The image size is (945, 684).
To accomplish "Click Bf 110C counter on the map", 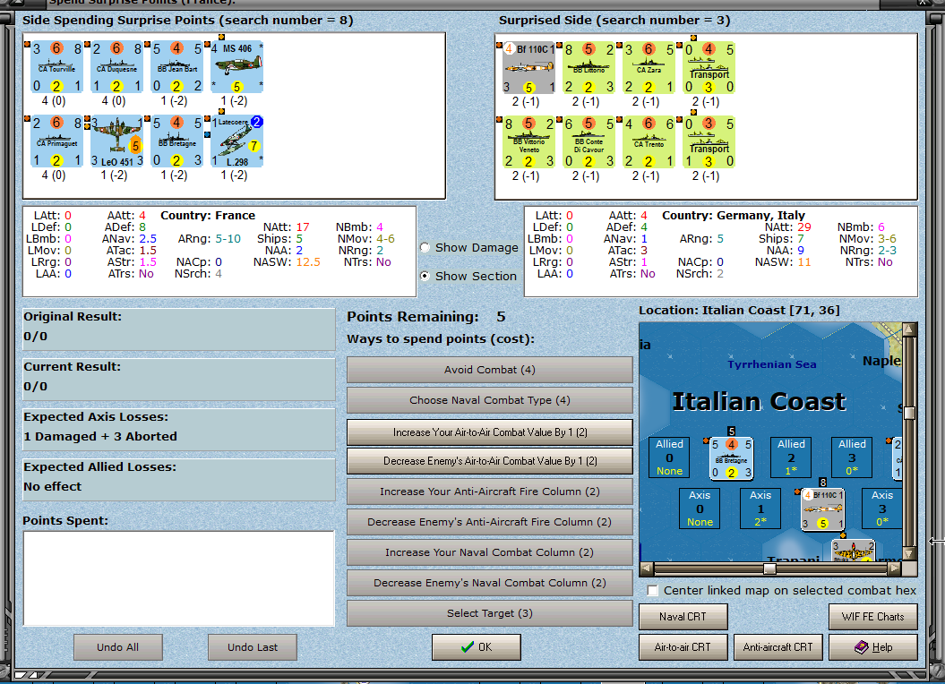I will click(x=822, y=509).
